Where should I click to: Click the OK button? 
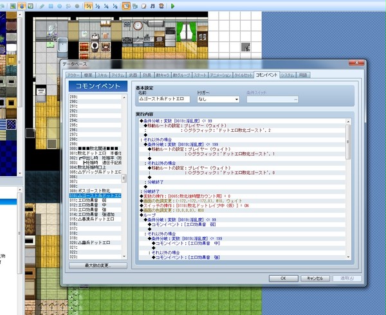[283, 278]
